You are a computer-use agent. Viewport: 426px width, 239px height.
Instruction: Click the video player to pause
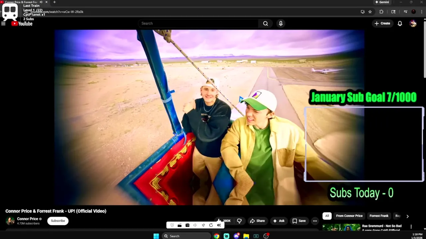pos(209,118)
